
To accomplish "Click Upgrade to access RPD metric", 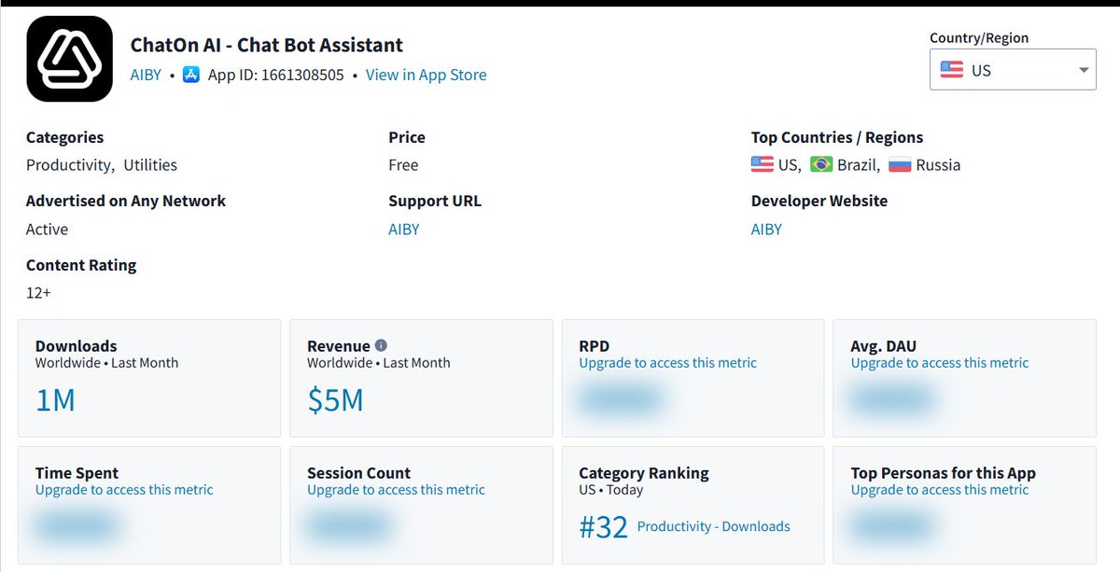I will tap(667, 362).
